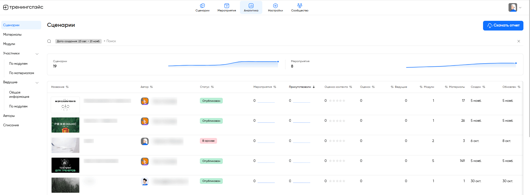Collapse the Участники sidebar section
This screenshot has height=195, width=530.
[x=37, y=54]
